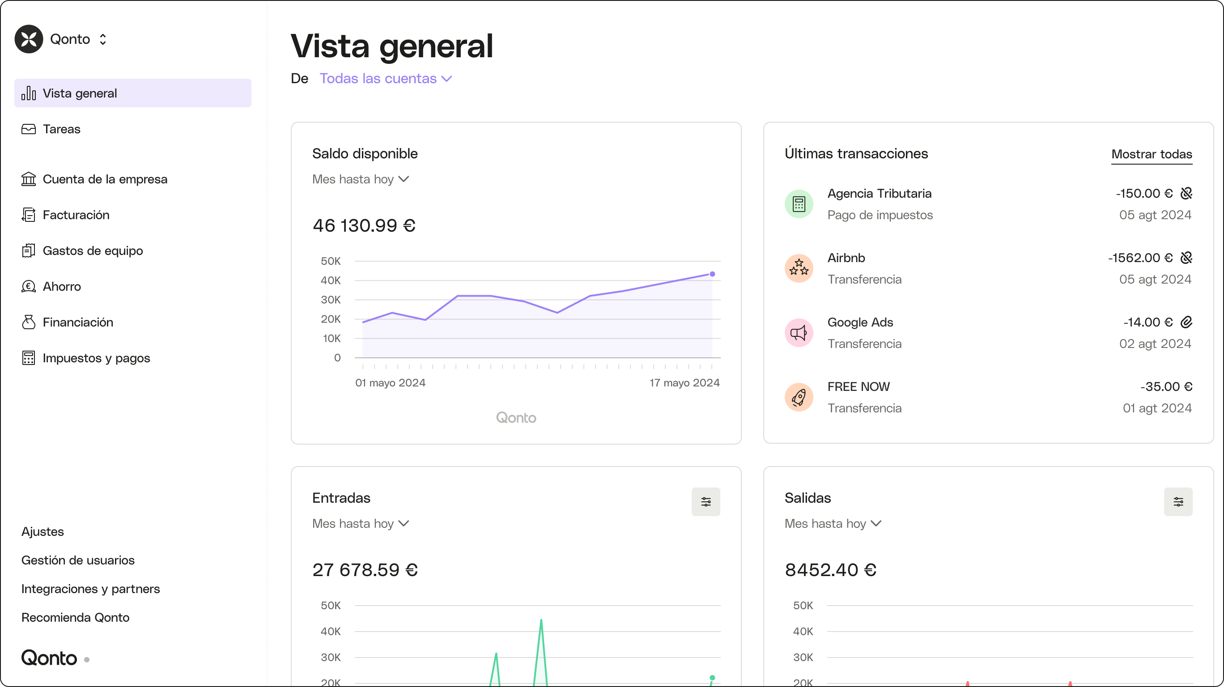Open the Salidas chart filter settings button
The width and height of the screenshot is (1224, 687).
[1178, 502]
